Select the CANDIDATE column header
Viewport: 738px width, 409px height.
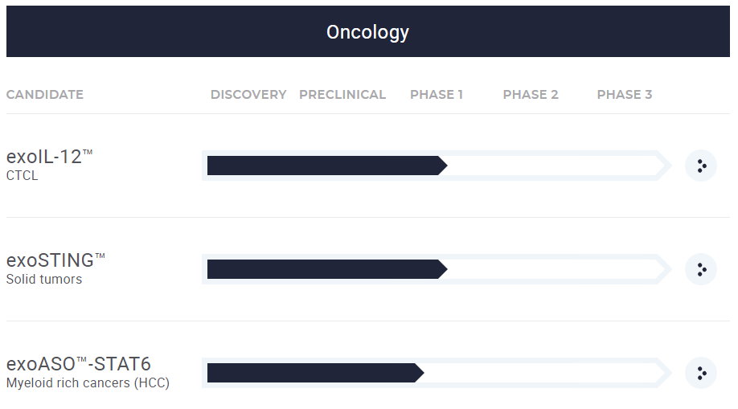click(x=45, y=95)
